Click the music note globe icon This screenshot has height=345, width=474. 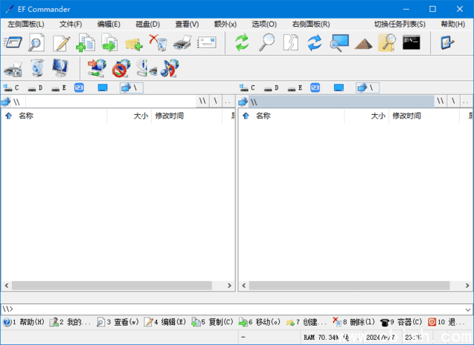[x=170, y=68]
